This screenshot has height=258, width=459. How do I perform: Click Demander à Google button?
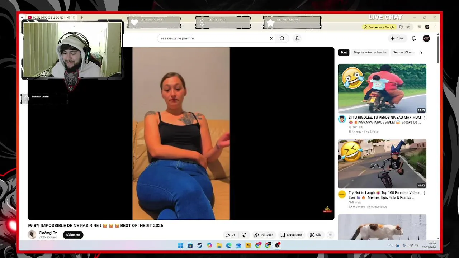tap(379, 27)
